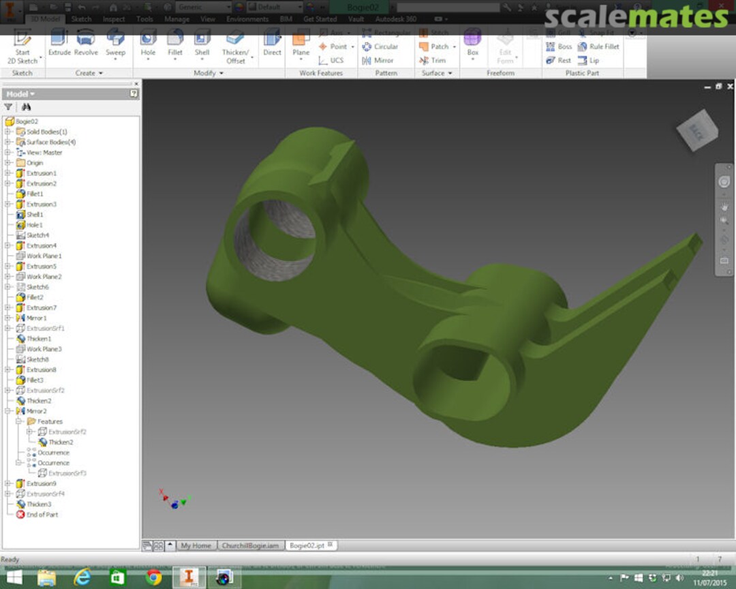
Task: Activate the Revolve tool
Action: tap(86, 44)
